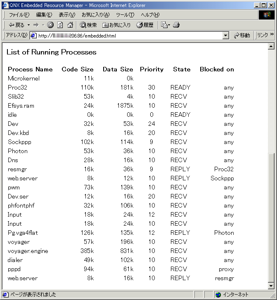Open the 履歴 history toolbar button
This screenshot has width=277, height=300.
click(145, 25)
